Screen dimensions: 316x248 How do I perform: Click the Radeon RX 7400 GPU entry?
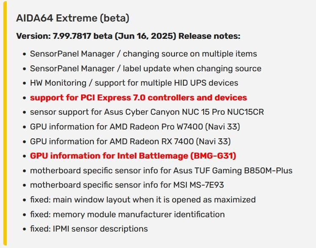[131, 141]
